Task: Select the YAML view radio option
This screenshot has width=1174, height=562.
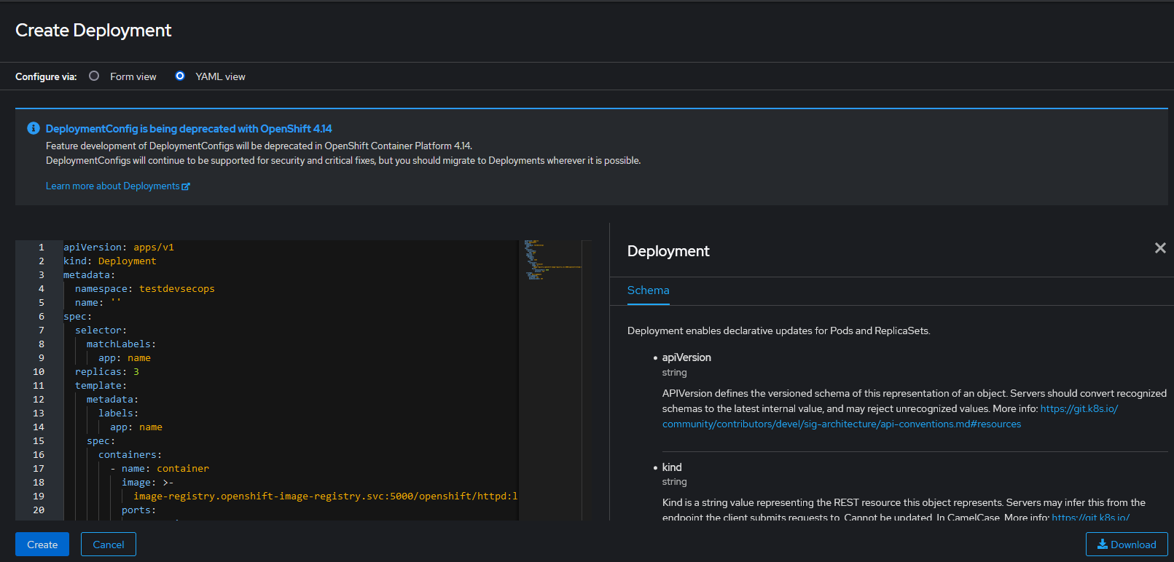Action: click(180, 76)
